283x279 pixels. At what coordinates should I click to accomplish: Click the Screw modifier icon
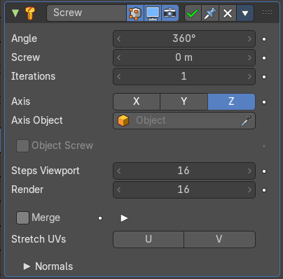[30, 13]
